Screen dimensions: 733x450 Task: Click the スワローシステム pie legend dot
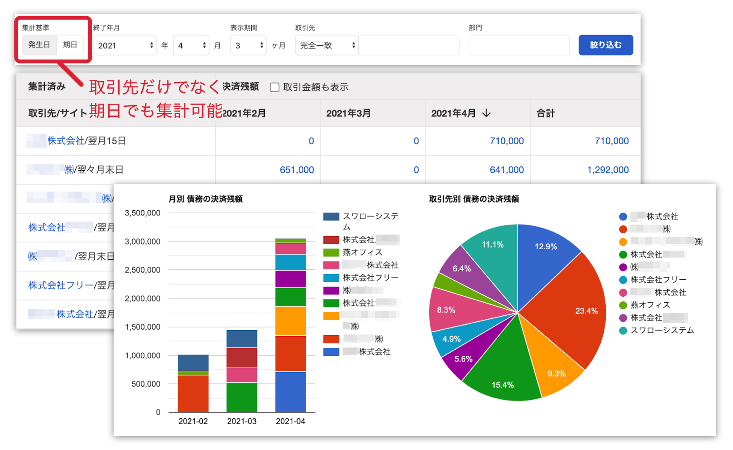[x=623, y=331]
